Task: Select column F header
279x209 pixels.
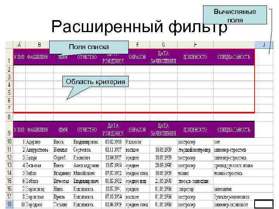Action: [137, 45]
